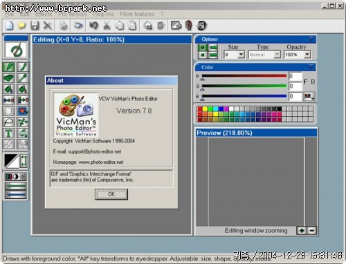Select the eyedropper tool in the tool palette

pos(23,78)
